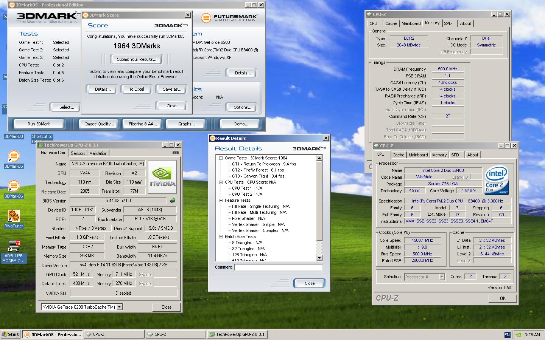This screenshot has height=340, width=545.
Task: Select the Pixel Shader result row
Action: click(248, 218)
